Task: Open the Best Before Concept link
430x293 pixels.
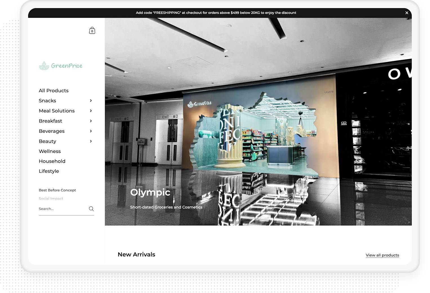Action: coord(57,190)
